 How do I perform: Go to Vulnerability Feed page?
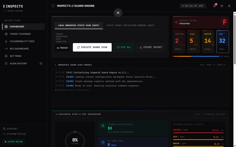23,41
